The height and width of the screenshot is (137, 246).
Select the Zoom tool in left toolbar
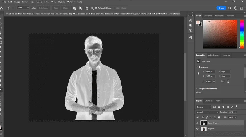tap(1, 115)
